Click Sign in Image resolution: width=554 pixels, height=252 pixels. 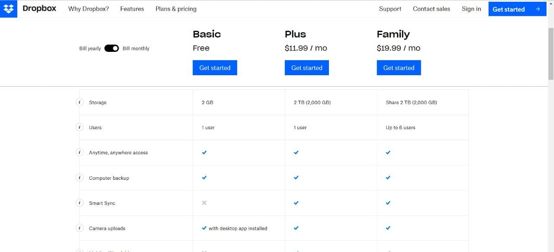[471, 9]
